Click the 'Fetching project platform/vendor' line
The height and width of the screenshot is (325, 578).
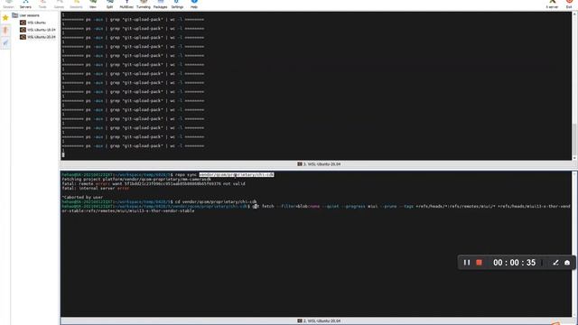coord(136,179)
